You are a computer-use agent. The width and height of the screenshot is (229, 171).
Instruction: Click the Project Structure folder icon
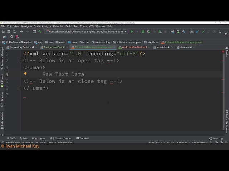point(5,37)
